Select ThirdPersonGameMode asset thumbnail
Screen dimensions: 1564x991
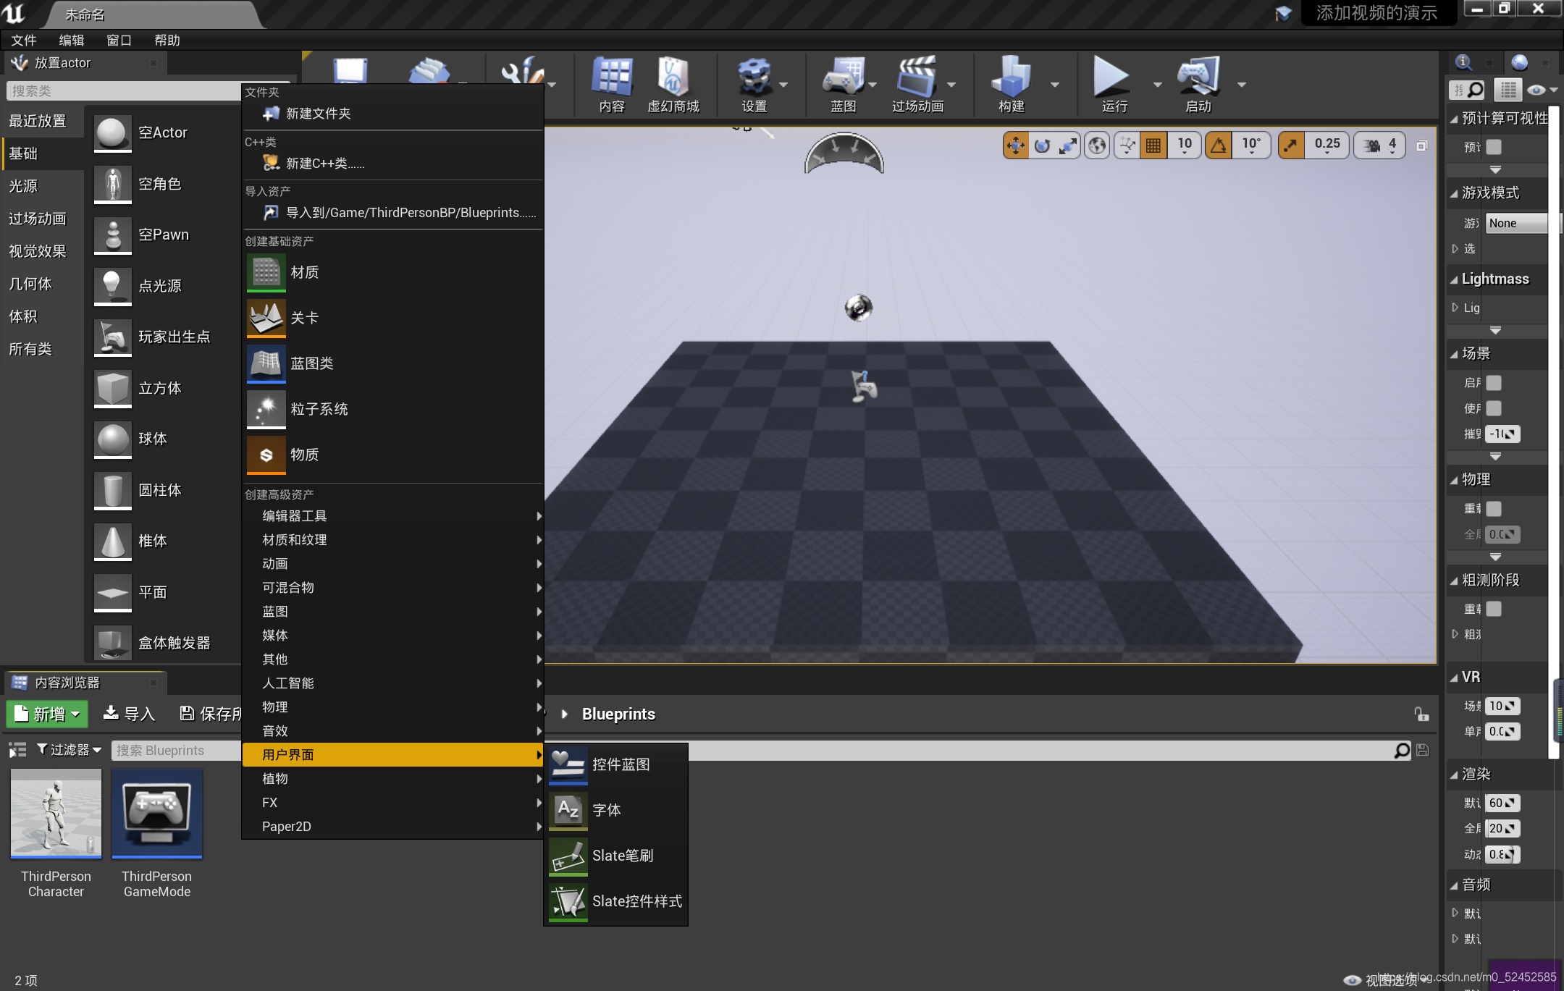click(x=157, y=814)
